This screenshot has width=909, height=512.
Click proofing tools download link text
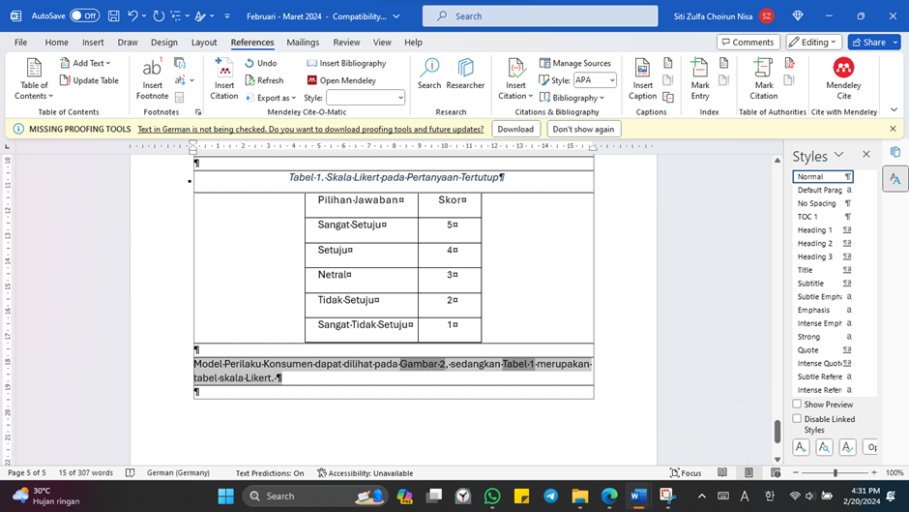310,129
